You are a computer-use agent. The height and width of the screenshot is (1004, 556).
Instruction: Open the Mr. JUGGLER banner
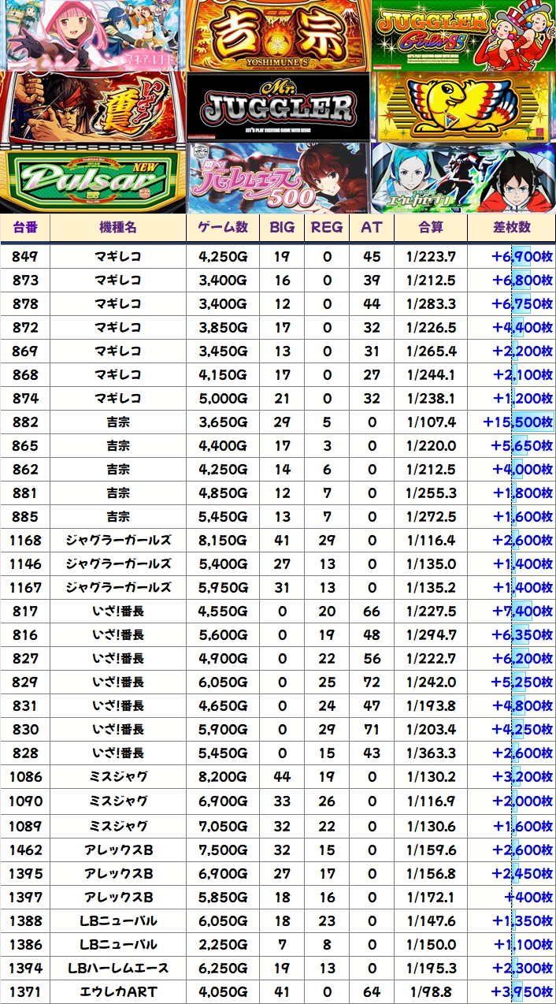pyautogui.click(x=278, y=106)
